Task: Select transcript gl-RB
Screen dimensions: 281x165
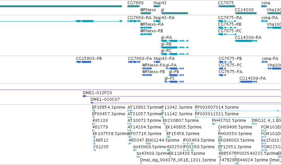Action: pyautogui.click(x=166, y=44)
